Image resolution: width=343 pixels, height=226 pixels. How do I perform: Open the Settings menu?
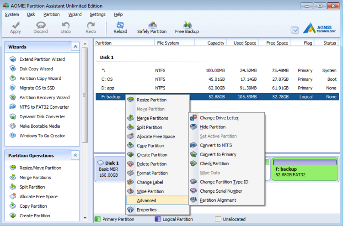(x=97, y=14)
